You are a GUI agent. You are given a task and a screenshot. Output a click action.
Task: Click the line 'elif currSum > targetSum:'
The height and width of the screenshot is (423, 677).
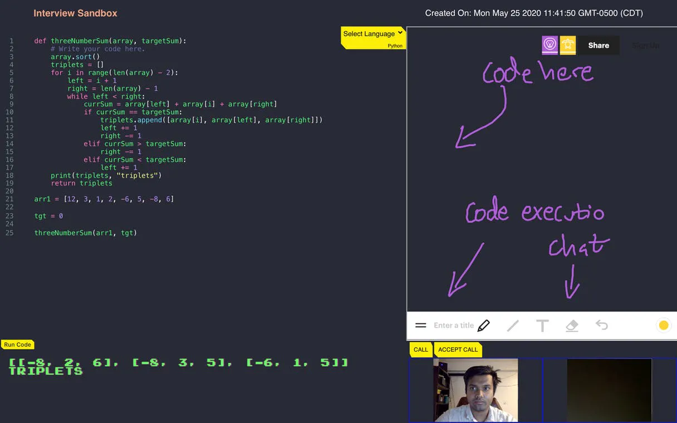(135, 144)
